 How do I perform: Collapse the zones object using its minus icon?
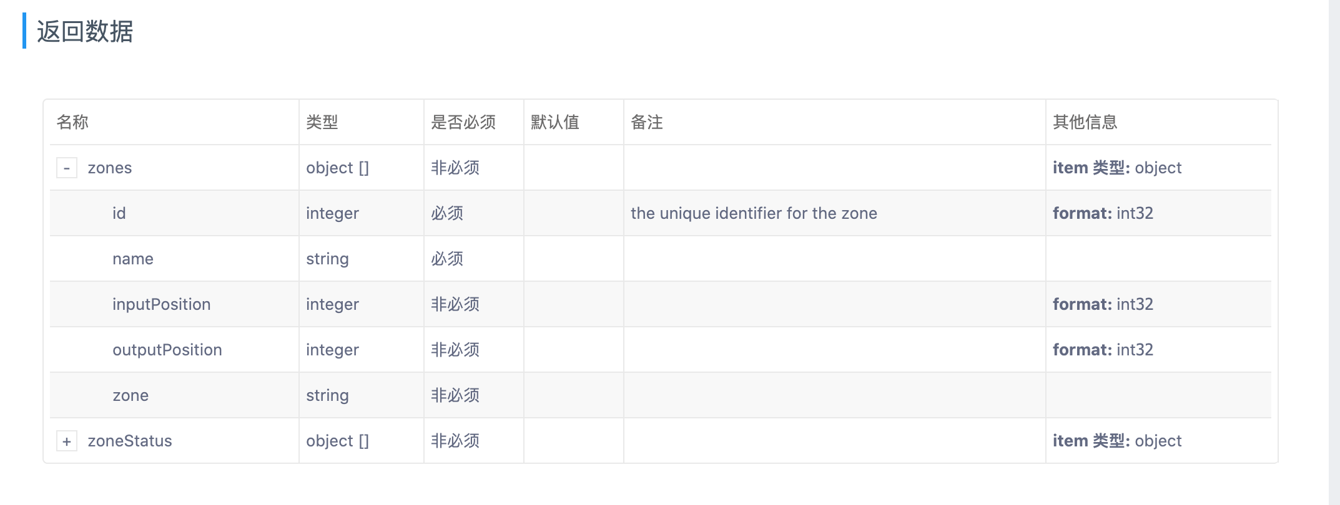point(66,168)
